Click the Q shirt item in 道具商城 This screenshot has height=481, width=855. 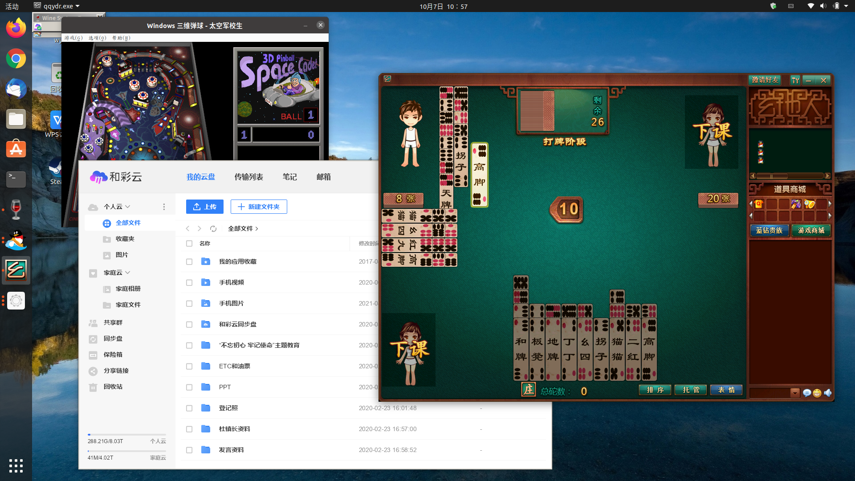click(759, 204)
